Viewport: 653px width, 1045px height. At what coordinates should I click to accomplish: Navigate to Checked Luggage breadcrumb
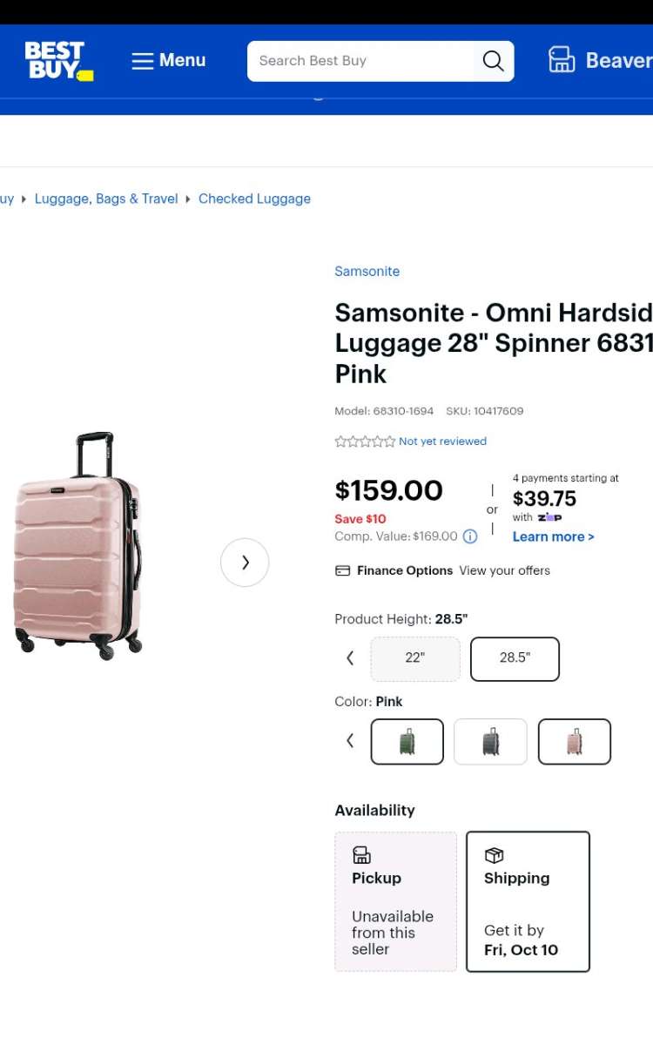pyautogui.click(x=254, y=199)
